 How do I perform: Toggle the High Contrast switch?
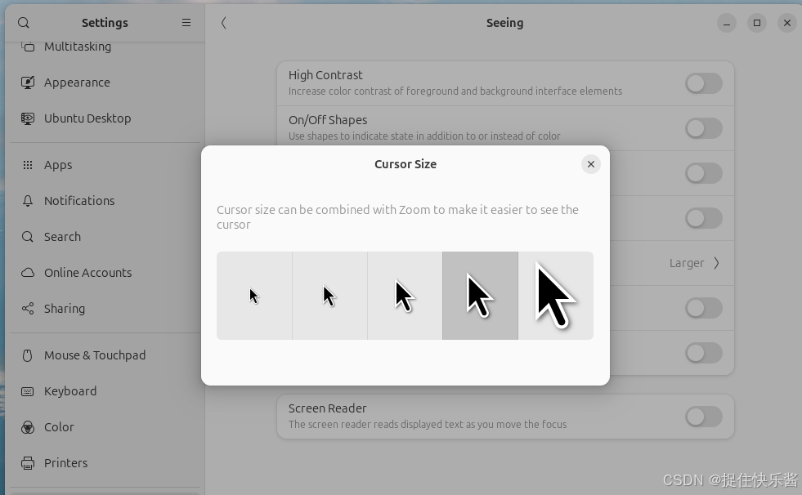(704, 83)
